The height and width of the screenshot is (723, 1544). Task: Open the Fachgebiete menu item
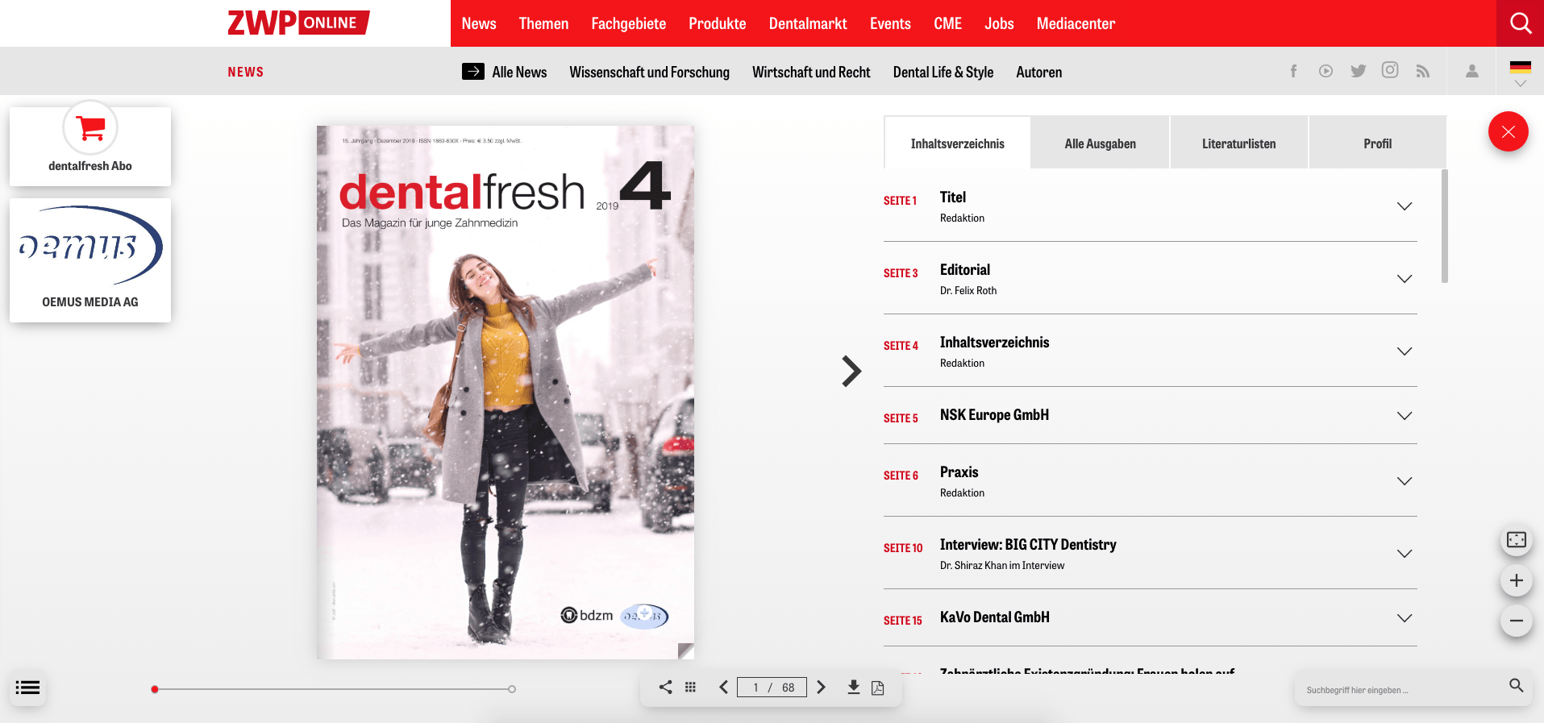point(629,23)
